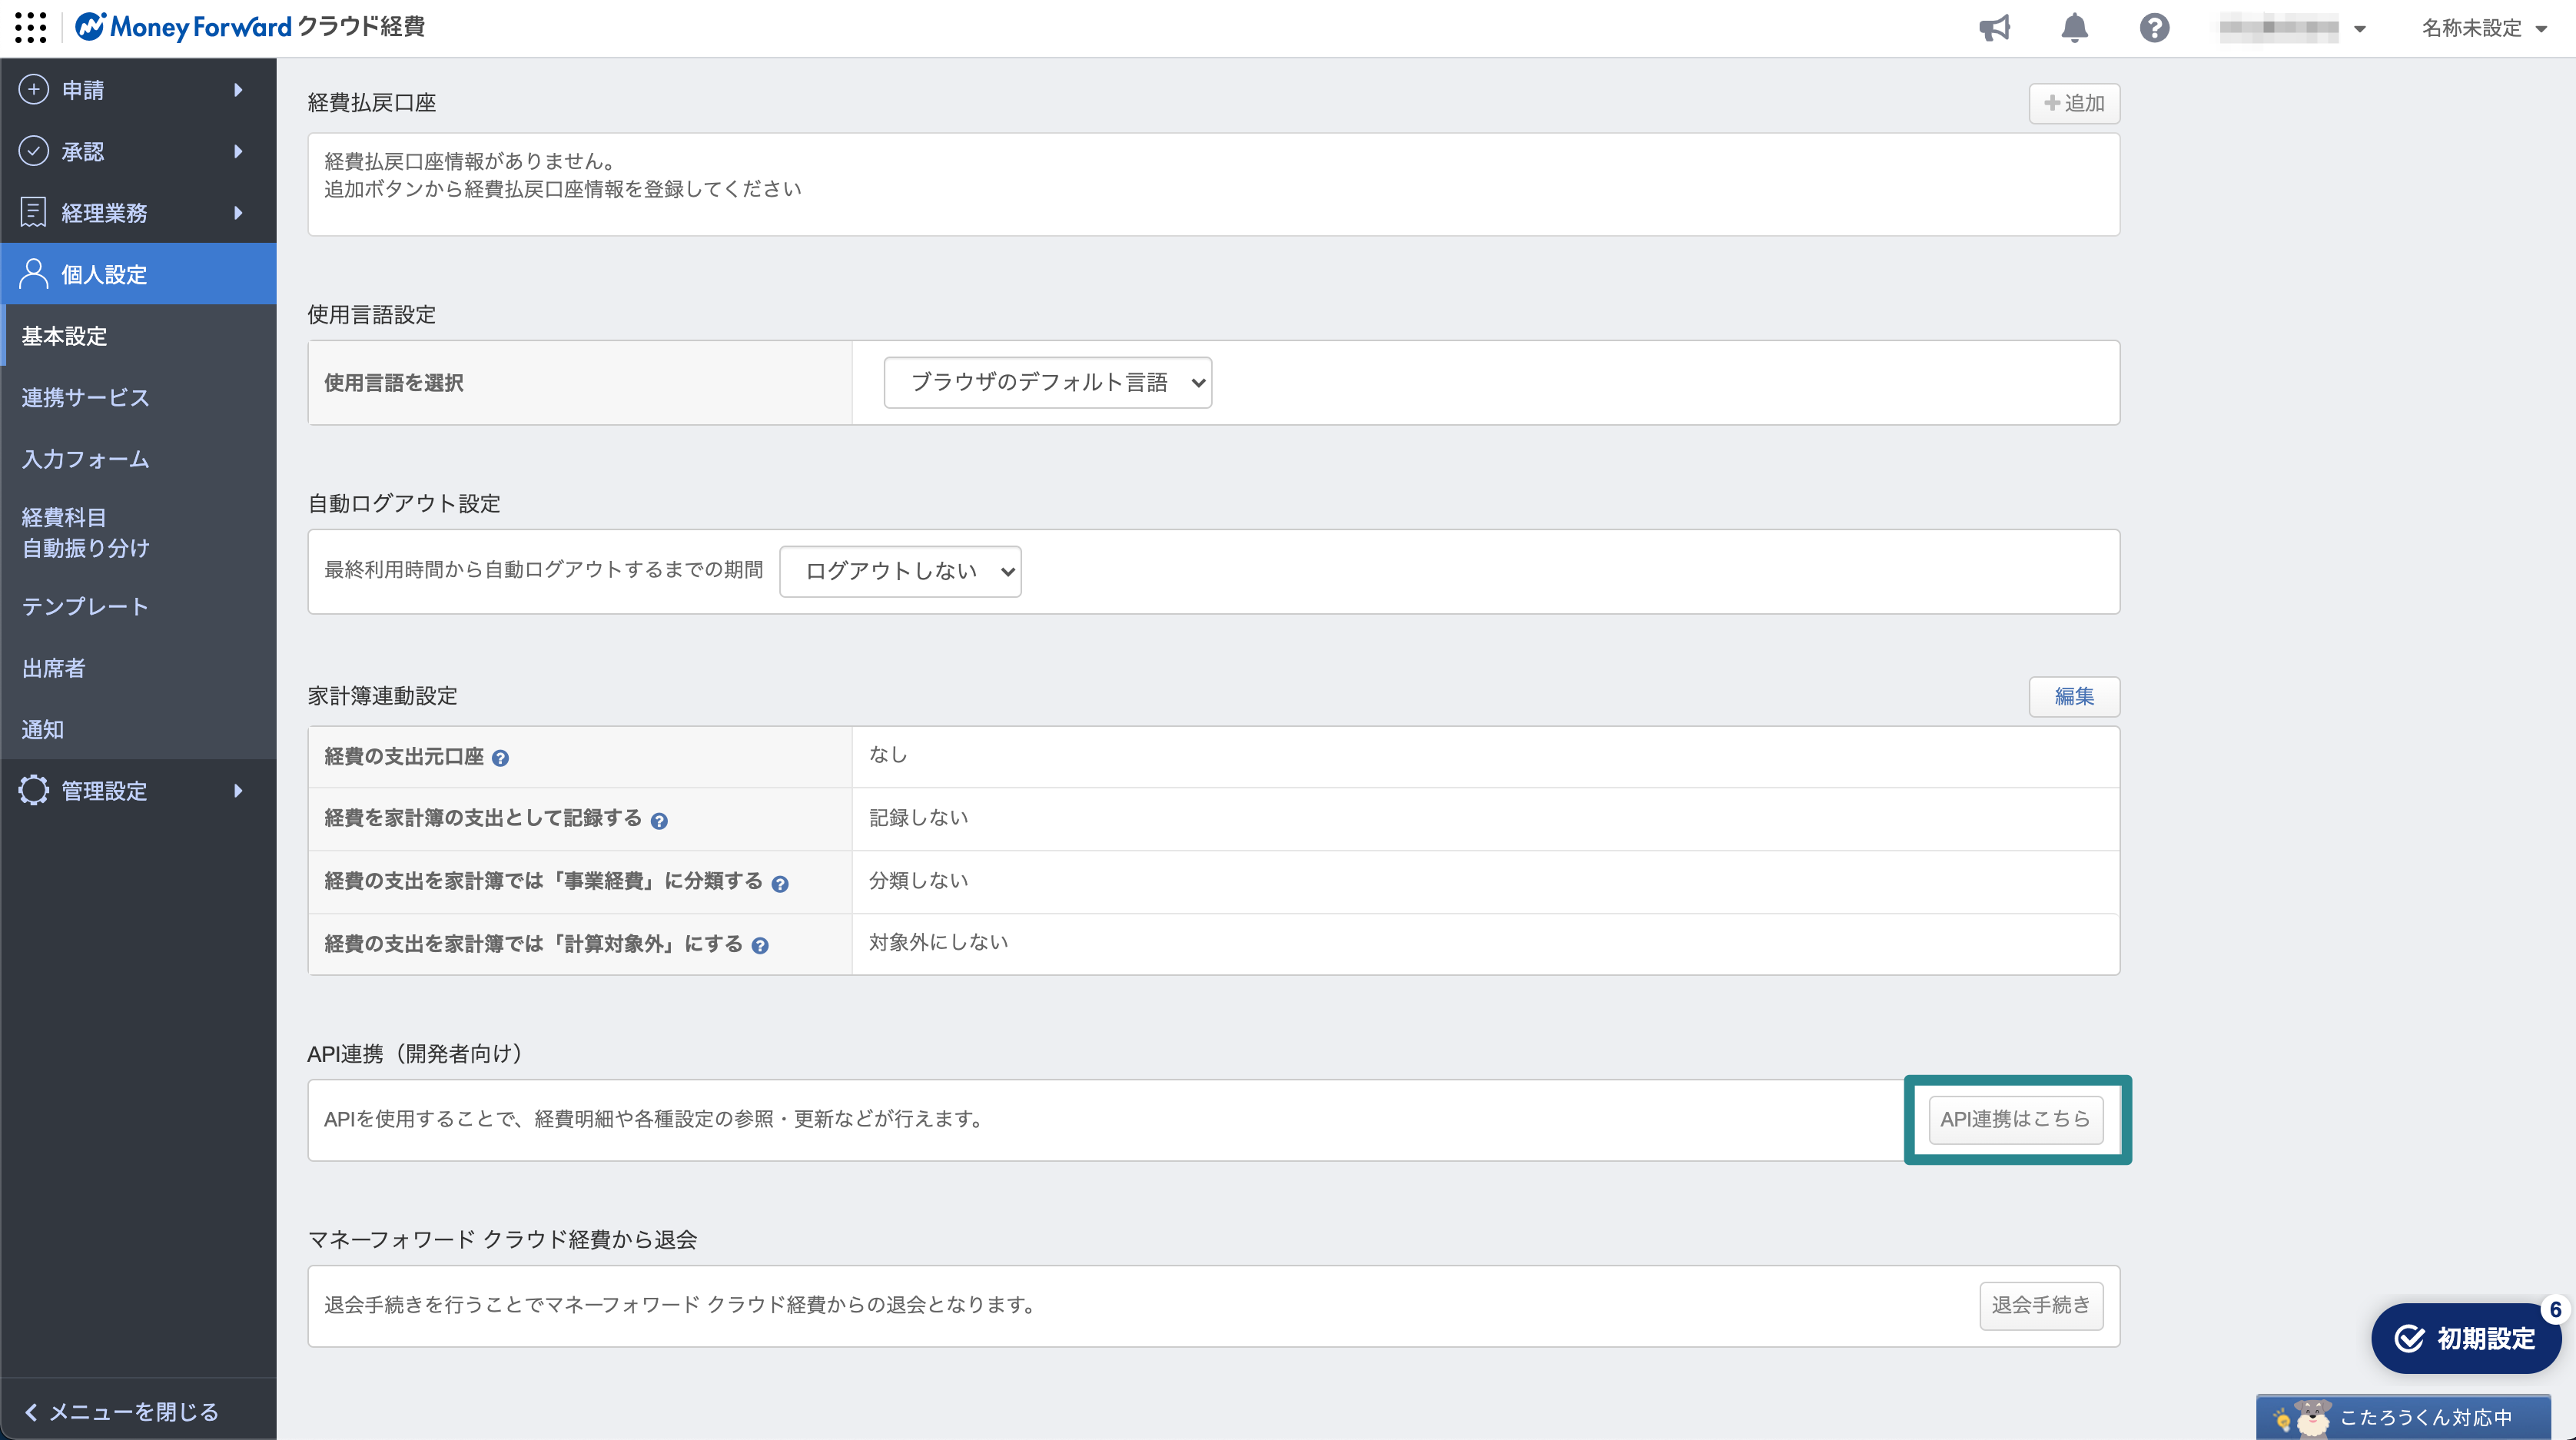Go to 入力フォーム settings

point(86,459)
